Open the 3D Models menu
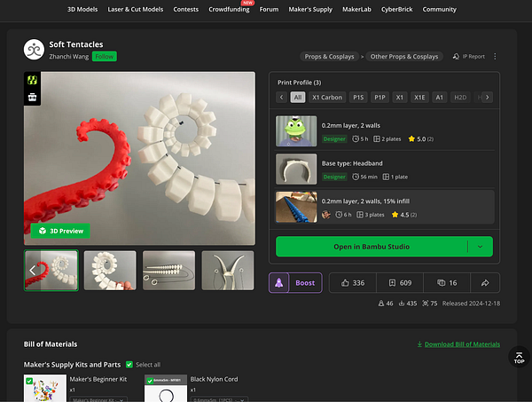532x402 pixels. (x=82, y=10)
